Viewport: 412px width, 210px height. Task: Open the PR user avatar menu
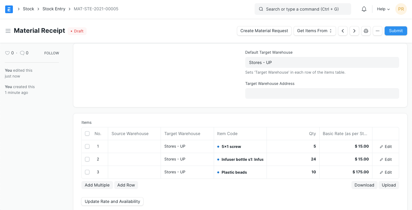(x=401, y=9)
